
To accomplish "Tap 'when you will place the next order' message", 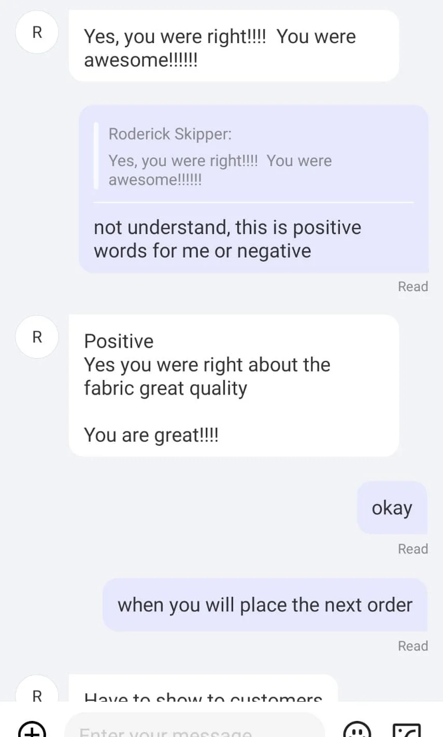I will [x=265, y=605].
